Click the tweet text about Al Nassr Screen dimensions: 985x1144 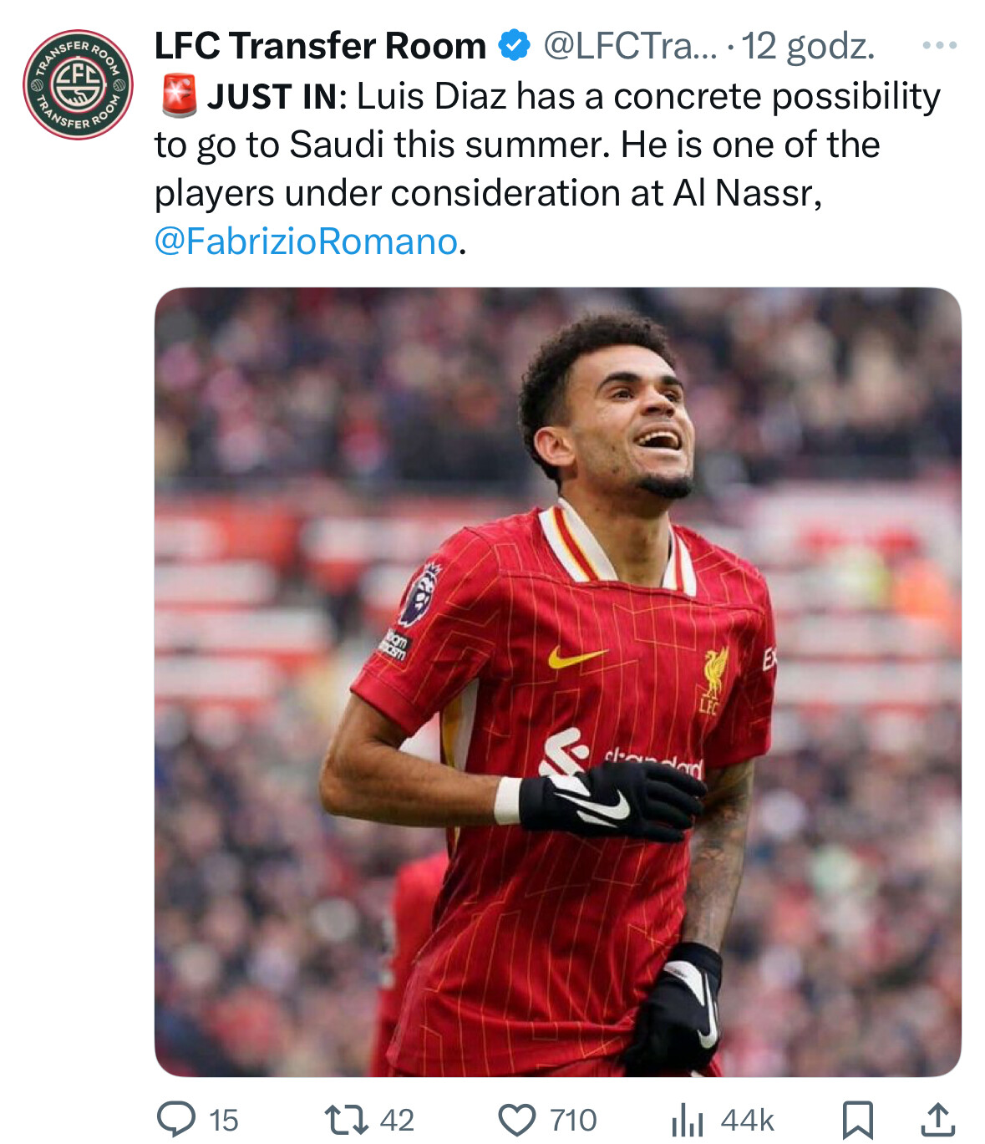coord(547,169)
